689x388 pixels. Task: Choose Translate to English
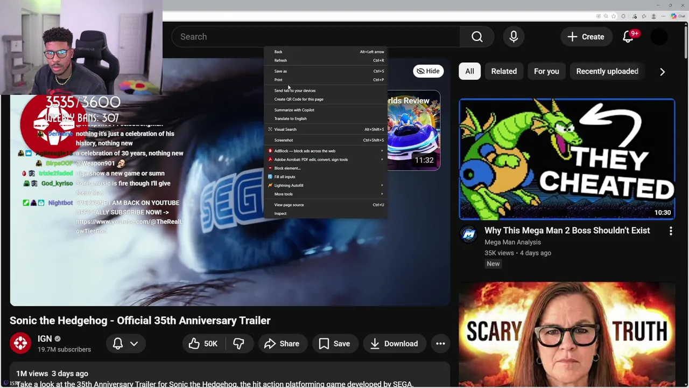point(326,119)
